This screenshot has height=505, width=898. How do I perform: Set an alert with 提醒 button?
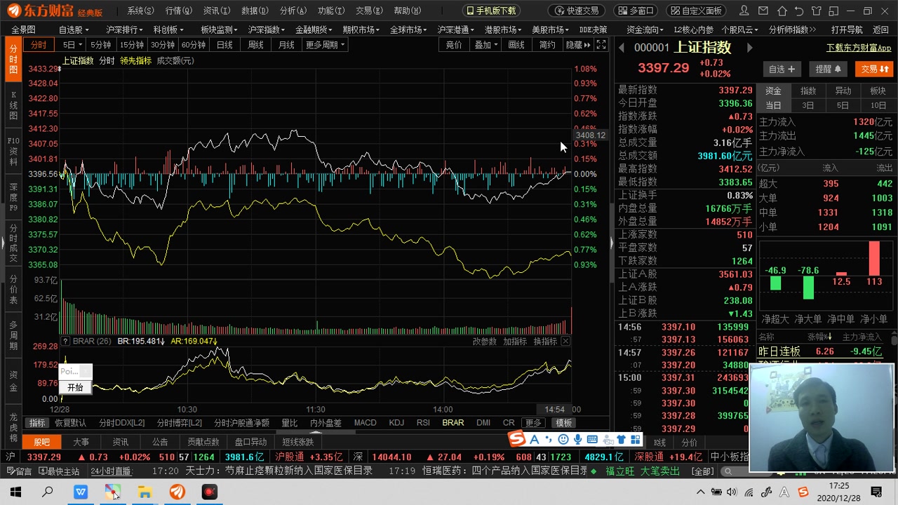828,69
